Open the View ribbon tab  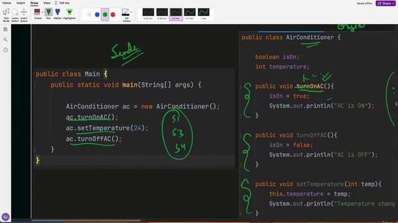(x=47, y=3)
